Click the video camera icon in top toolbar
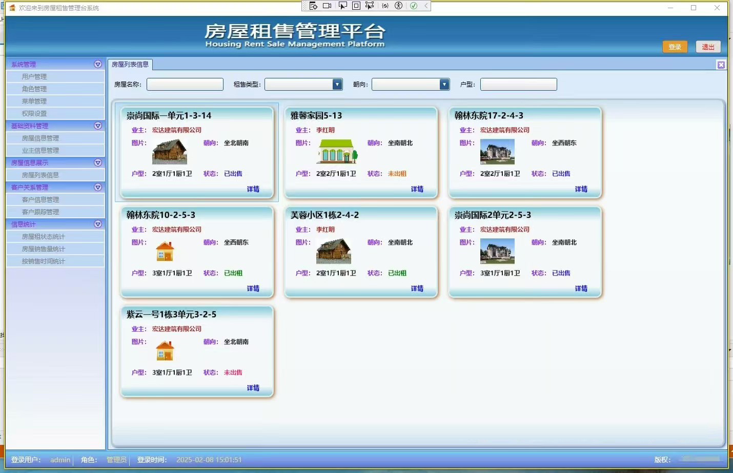This screenshot has height=473, width=733. pos(327,6)
